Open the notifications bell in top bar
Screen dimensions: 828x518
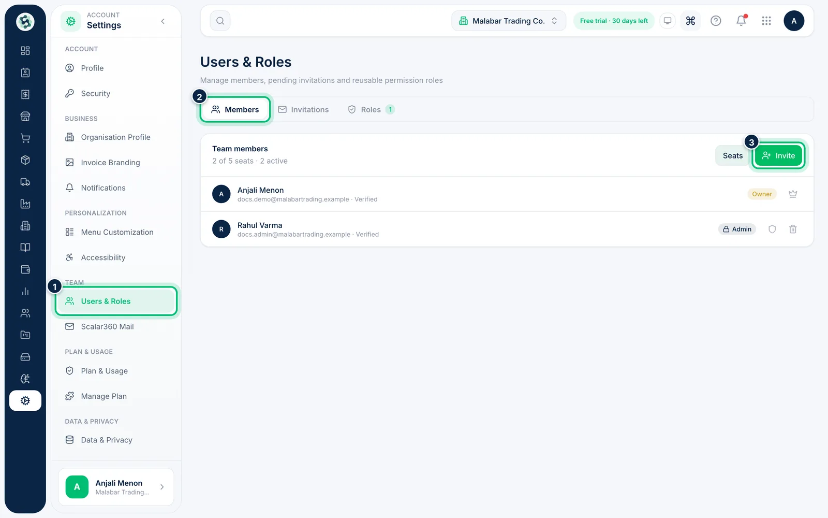click(x=741, y=21)
